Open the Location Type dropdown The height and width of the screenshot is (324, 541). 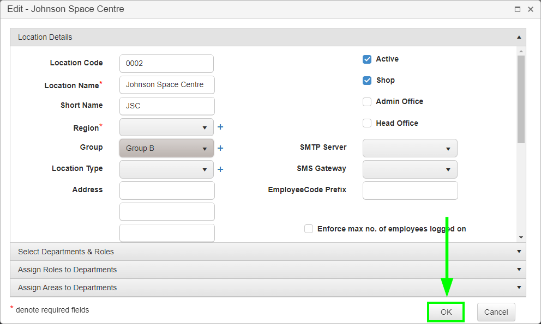[x=167, y=169]
